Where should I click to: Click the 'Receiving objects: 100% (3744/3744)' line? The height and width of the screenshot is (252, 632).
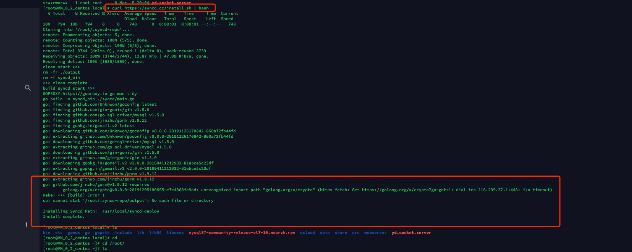[126, 56]
